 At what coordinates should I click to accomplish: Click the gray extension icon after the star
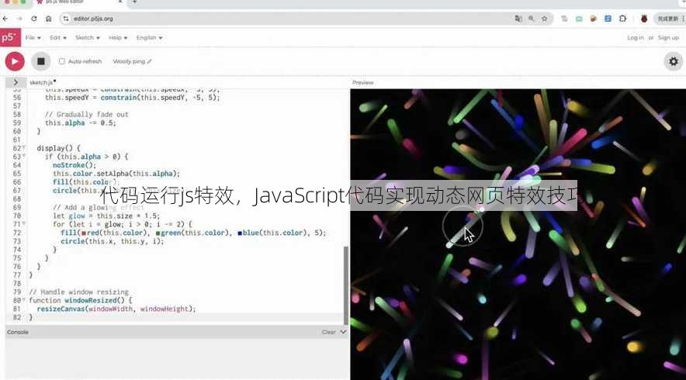564,19
